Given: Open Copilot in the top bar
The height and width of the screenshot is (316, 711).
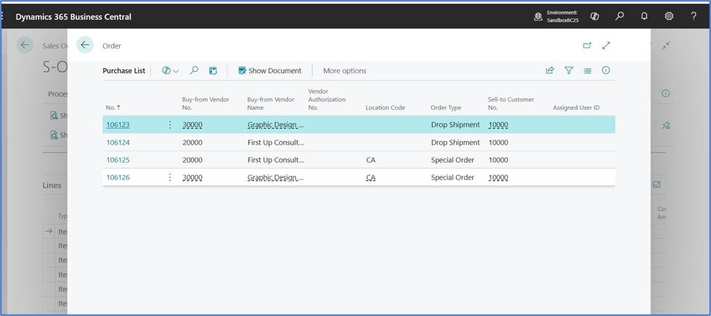Looking at the screenshot, I should tap(595, 16).
